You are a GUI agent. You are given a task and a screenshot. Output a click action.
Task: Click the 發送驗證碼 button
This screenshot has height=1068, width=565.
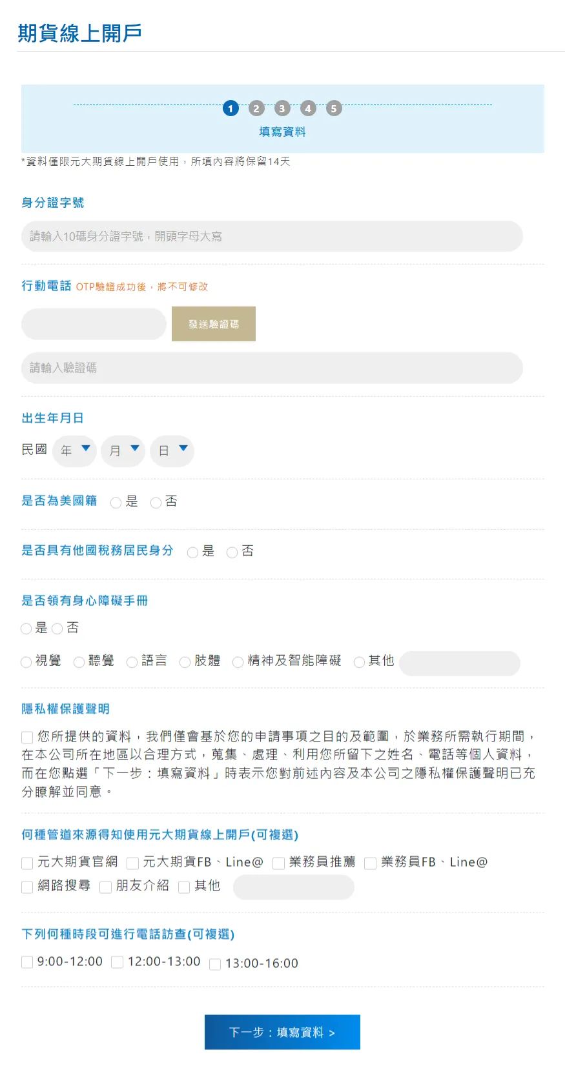(214, 324)
